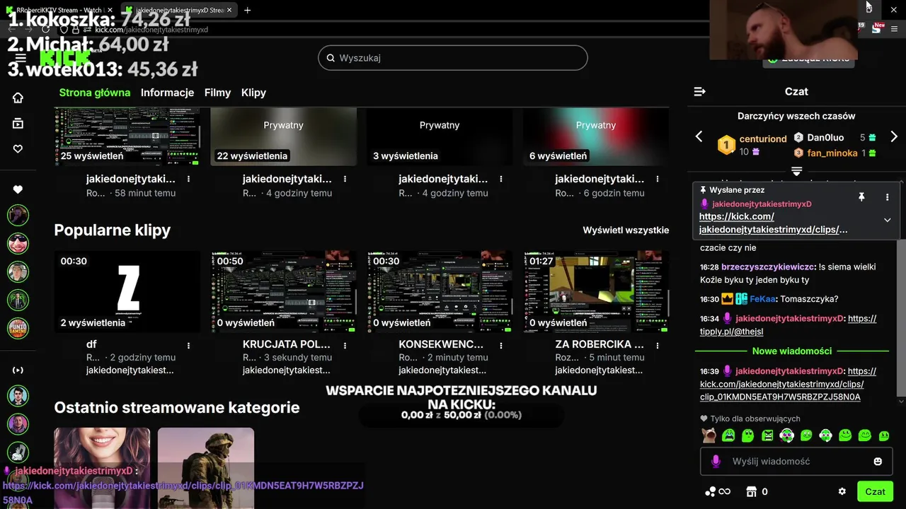Insert the screaming cat emote
The width and height of the screenshot is (906, 509).
click(x=708, y=435)
